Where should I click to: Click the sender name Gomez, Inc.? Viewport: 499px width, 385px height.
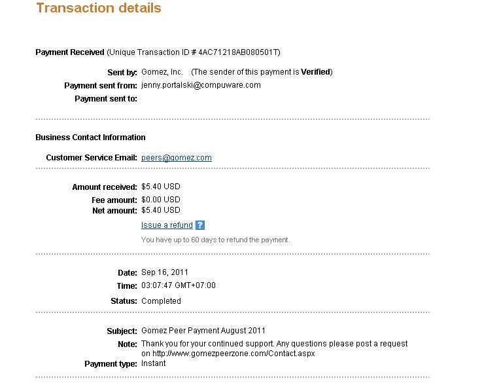coord(162,72)
